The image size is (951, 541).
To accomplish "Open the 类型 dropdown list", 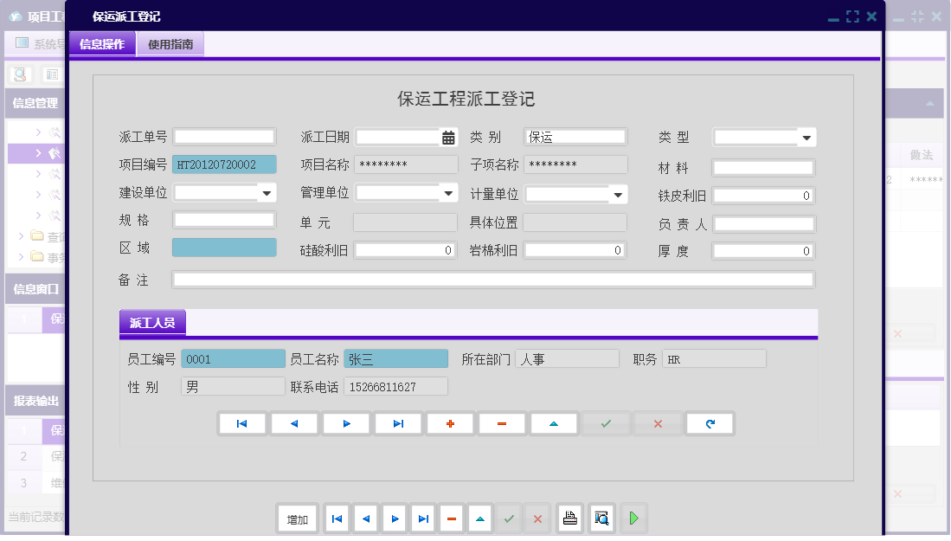I will (806, 137).
